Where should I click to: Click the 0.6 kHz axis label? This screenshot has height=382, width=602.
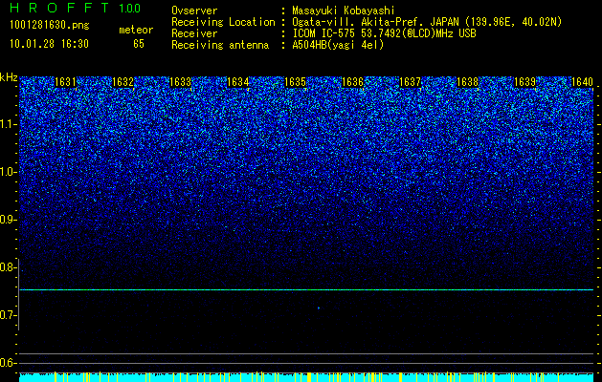(8, 363)
